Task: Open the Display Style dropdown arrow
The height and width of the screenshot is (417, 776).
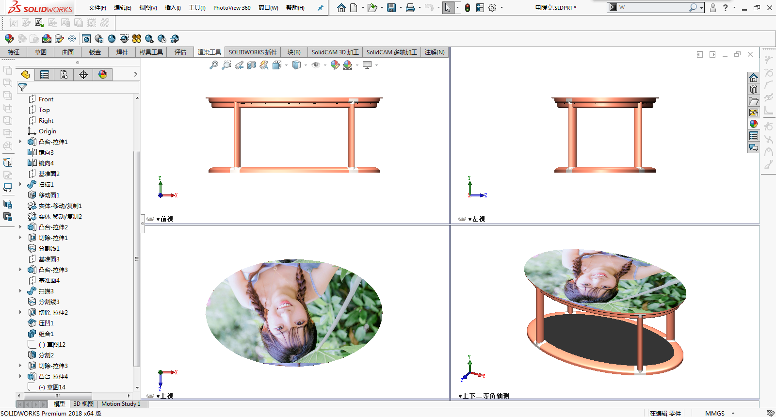Action: (x=306, y=65)
